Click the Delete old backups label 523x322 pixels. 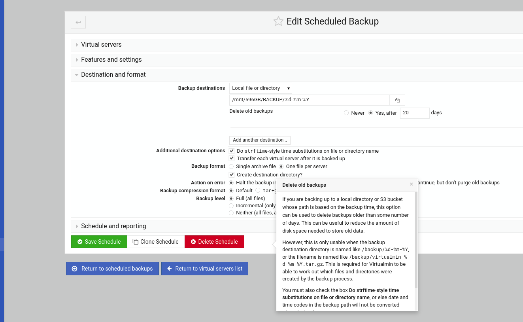coord(251,111)
